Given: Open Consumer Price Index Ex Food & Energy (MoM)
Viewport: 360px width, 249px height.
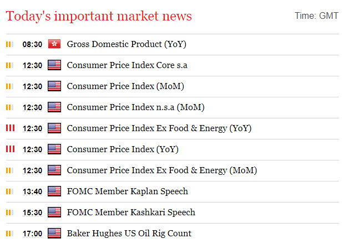Looking at the screenshot, I should (x=162, y=170).
